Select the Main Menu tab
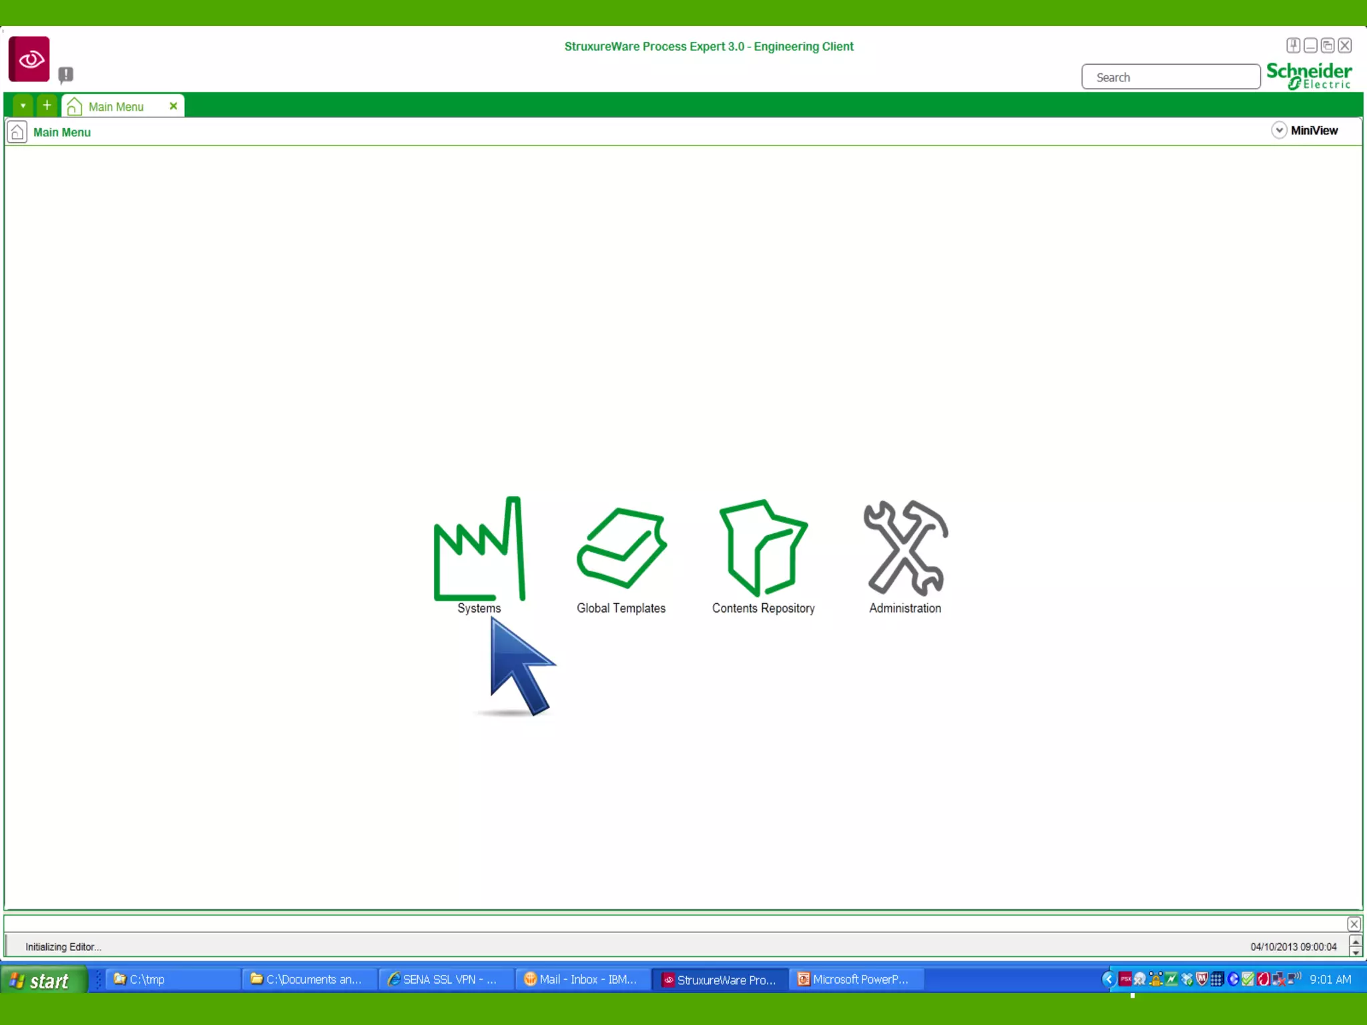 click(x=116, y=107)
